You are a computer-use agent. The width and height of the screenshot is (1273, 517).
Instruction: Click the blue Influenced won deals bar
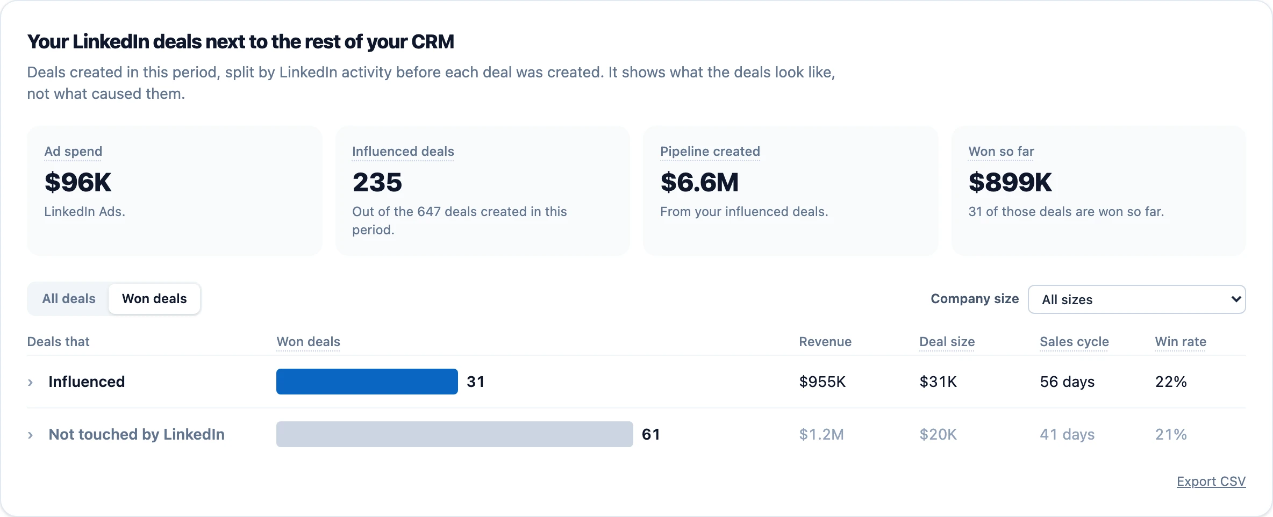(x=367, y=382)
